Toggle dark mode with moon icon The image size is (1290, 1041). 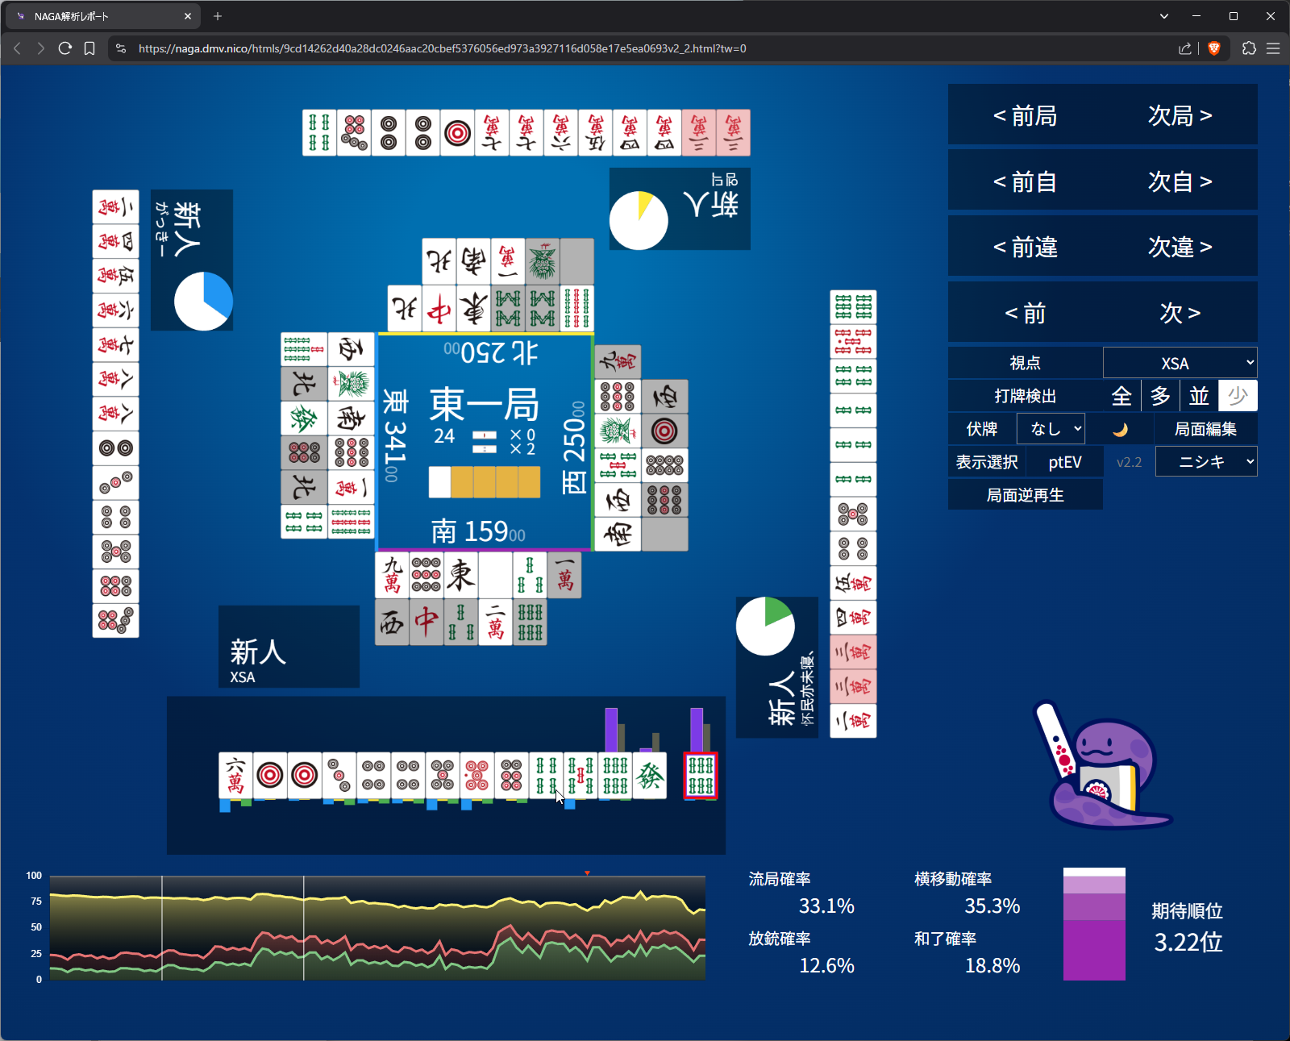(1120, 429)
